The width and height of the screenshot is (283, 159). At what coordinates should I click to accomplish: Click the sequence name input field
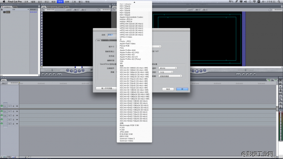click(x=112, y=35)
